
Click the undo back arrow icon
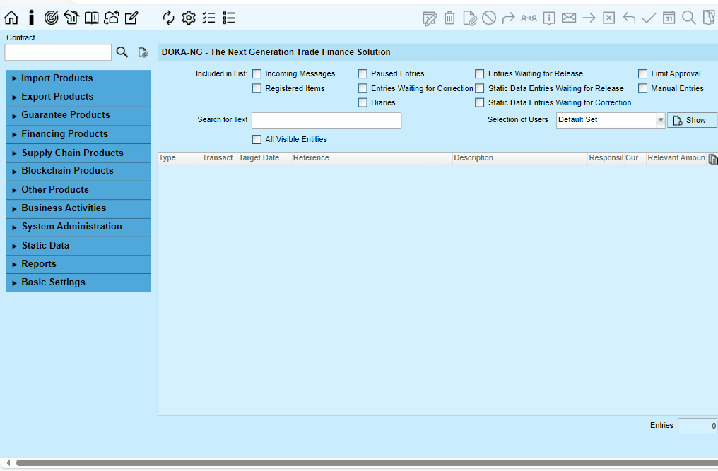[x=629, y=18]
